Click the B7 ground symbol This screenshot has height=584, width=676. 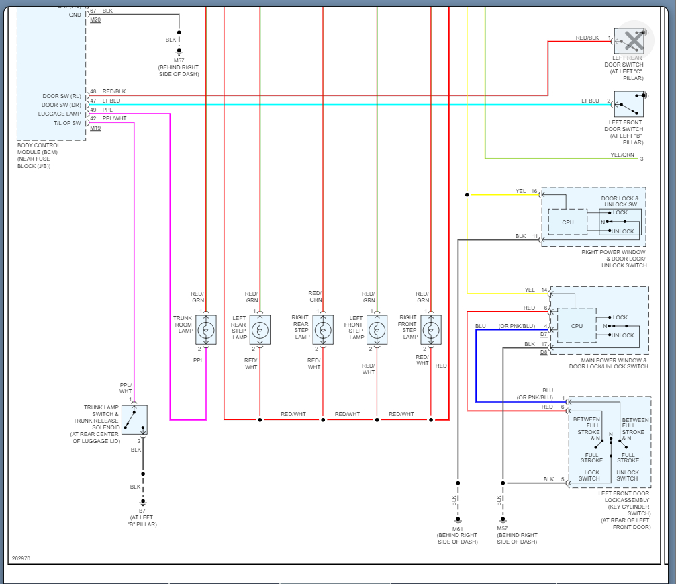[143, 503]
